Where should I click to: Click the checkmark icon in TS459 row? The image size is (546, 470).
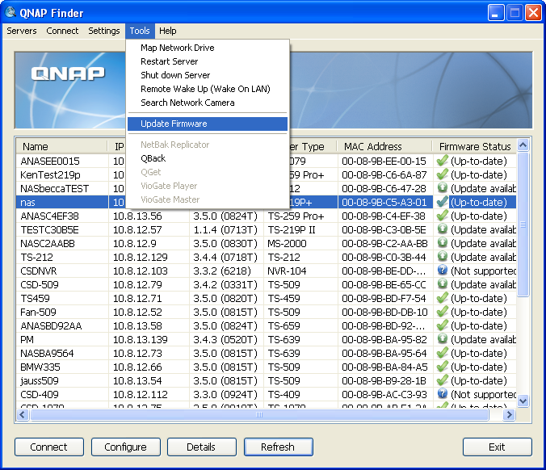coord(442,298)
